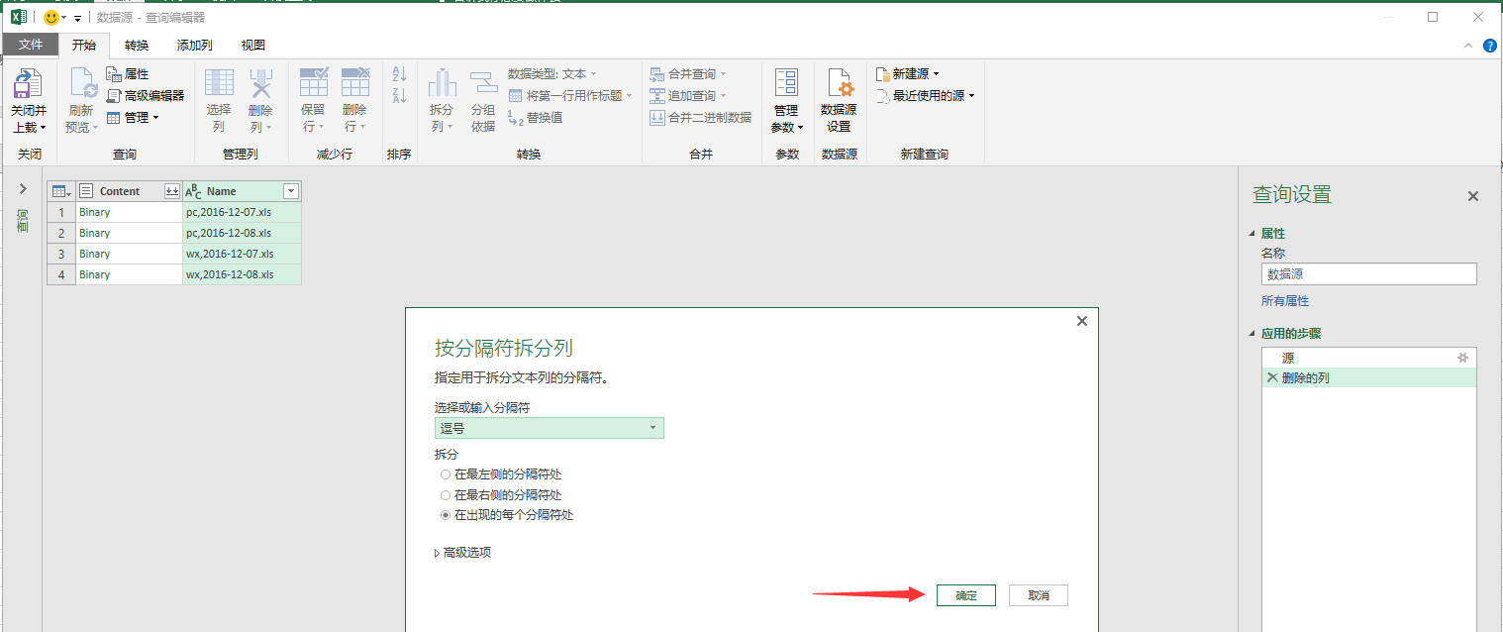Select row number 3 in the grid
The height and width of the screenshot is (632, 1503).
pyautogui.click(x=61, y=254)
